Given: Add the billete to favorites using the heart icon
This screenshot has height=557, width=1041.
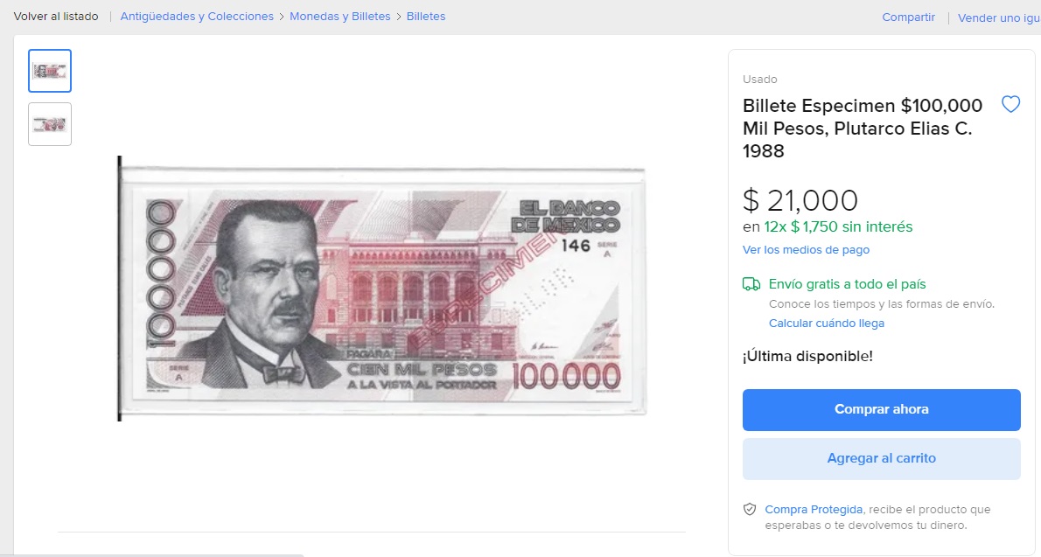Looking at the screenshot, I should tap(1011, 104).
